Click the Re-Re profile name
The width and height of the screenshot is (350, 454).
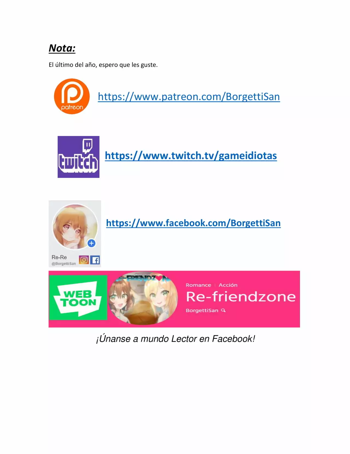pyautogui.click(x=59, y=257)
